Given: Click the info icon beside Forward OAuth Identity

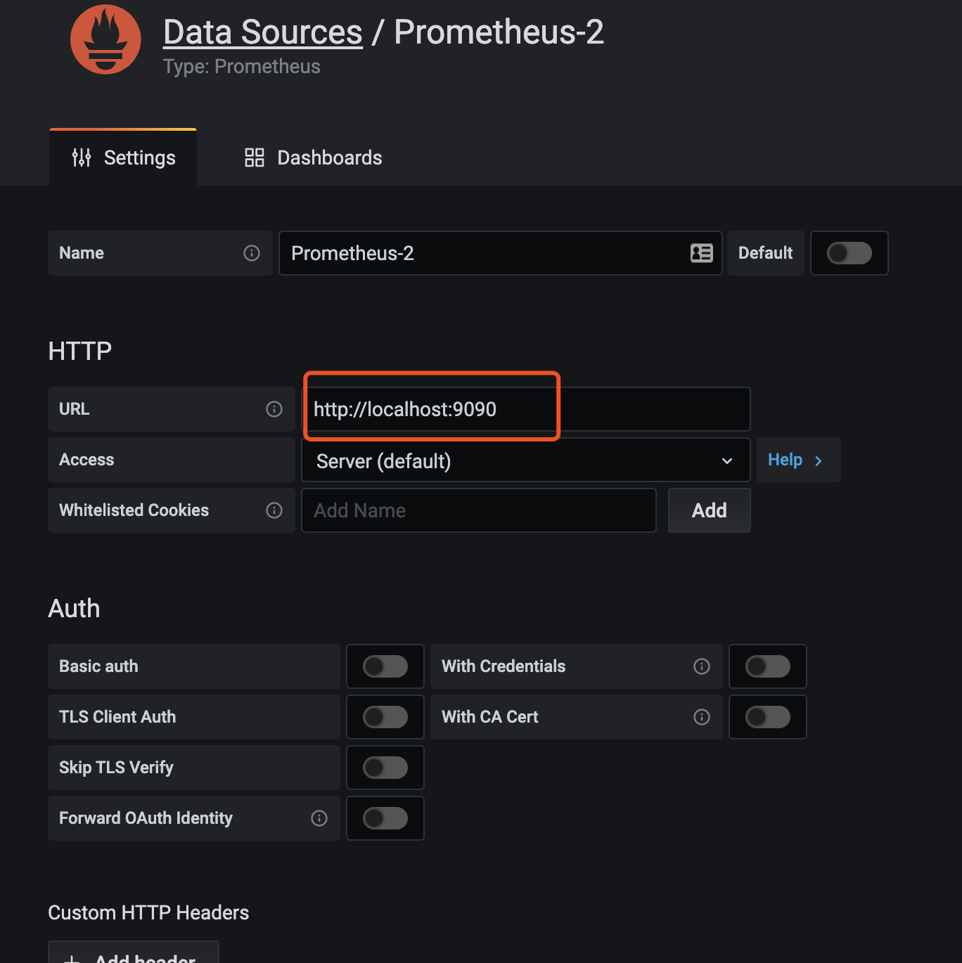Looking at the screenshot, I should pyautogui.click(x=319, y=818).
